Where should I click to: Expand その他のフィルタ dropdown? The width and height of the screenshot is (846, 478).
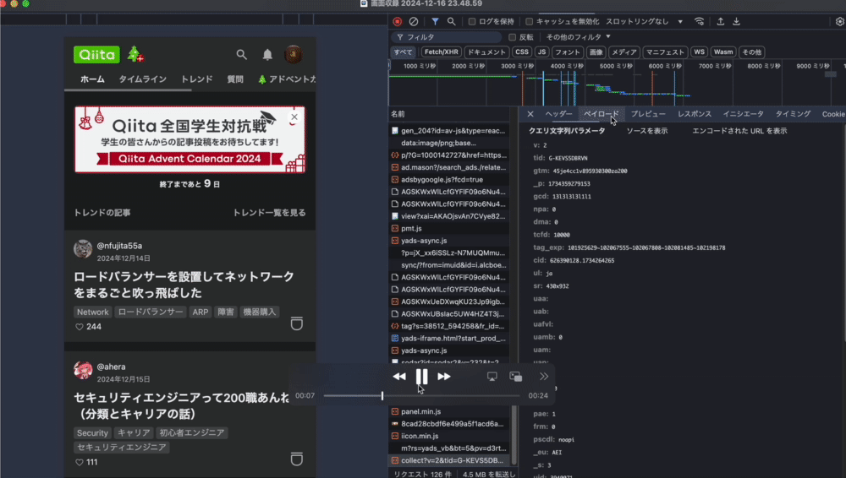578,37
